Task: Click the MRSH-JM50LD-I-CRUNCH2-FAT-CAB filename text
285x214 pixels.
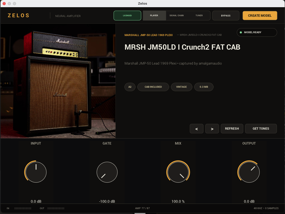Action: pyautogui.click(x=201, y=35)
